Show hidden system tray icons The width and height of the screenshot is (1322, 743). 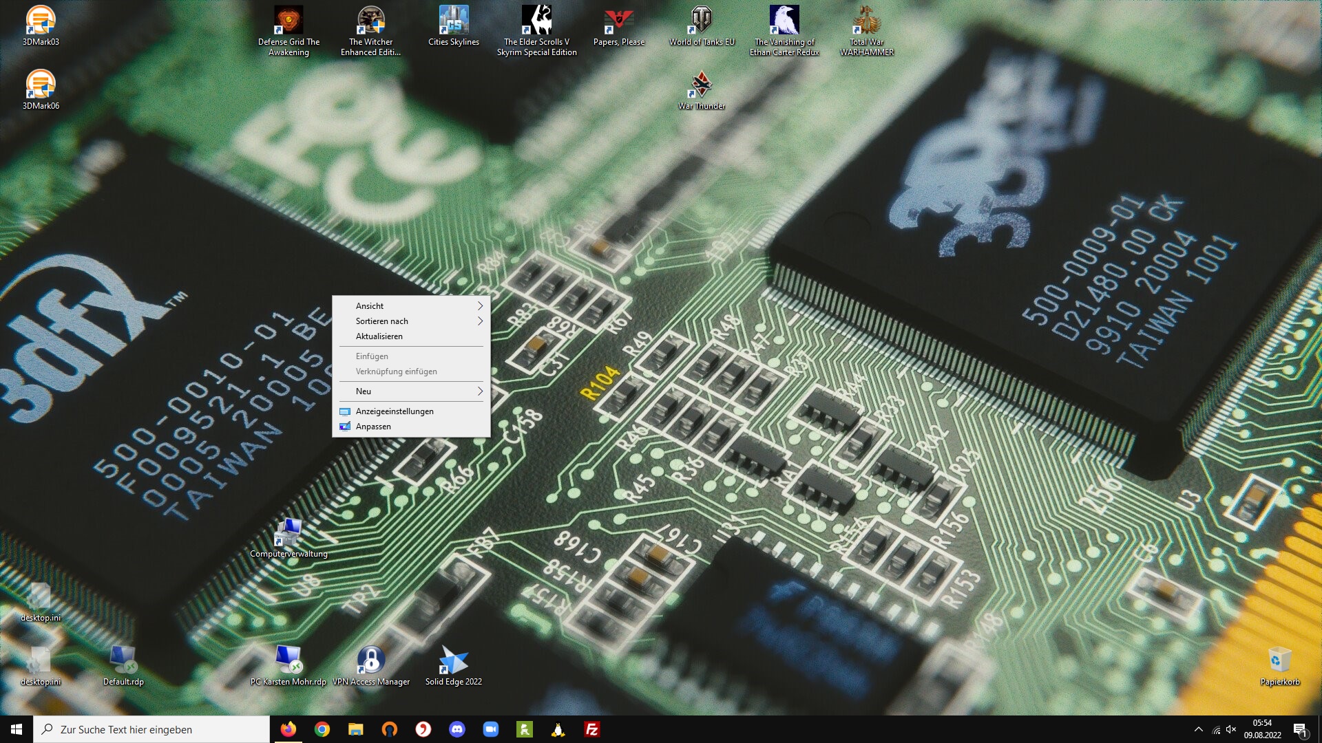pos(1198,729)
